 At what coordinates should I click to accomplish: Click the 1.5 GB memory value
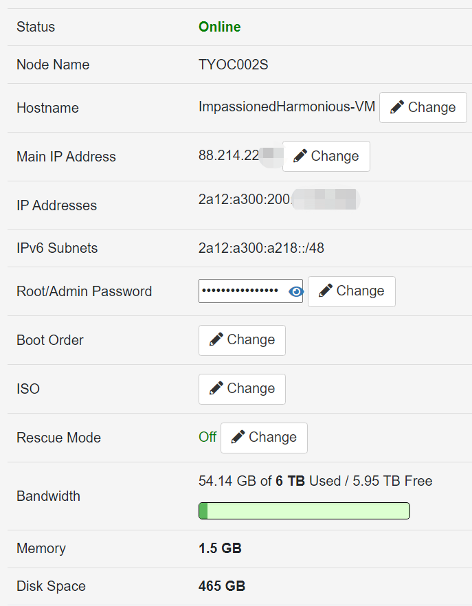[220, 548]
